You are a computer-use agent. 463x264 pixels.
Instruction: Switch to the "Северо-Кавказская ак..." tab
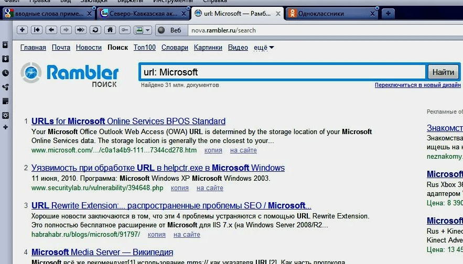(143, 14)
